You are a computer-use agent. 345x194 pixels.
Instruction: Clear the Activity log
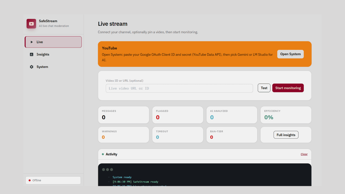click(304, 154)
